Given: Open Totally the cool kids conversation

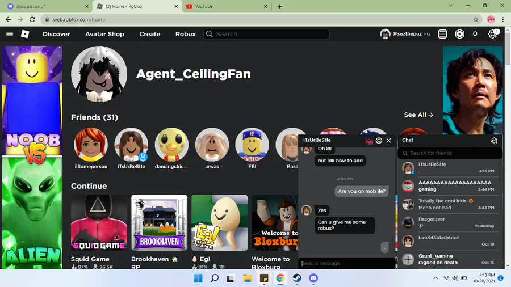Looking at the screenshot, I should pos(450,204).
